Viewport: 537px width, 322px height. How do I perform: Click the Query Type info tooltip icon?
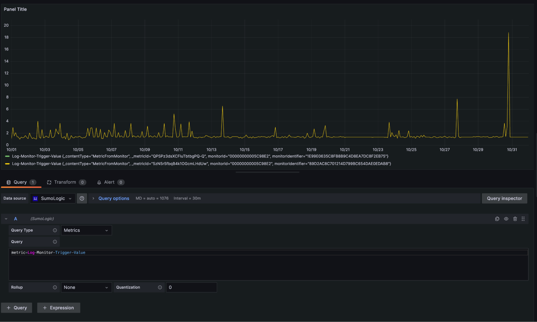coord(55,230)
